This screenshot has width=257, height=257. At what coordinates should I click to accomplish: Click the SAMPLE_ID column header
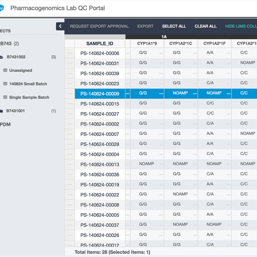(100, 44)
